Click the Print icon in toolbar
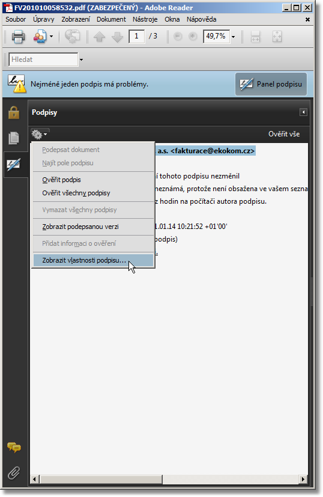The height and width of the screenshot is (497, 323). point(18,37)
